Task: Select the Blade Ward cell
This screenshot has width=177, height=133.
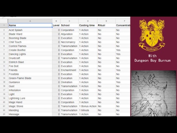Action: (30, 34)
